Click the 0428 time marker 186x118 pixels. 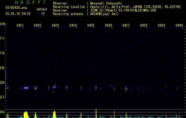pos(144,25)
